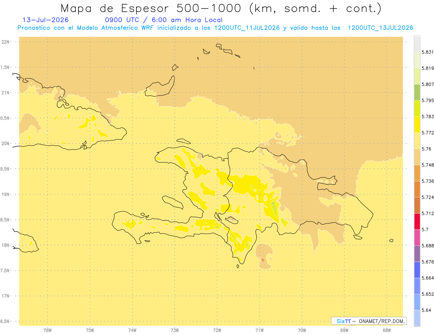This screenshot has width=434, height=335.
Task: Click the WRF forecast description line
Action: (215, 28)
